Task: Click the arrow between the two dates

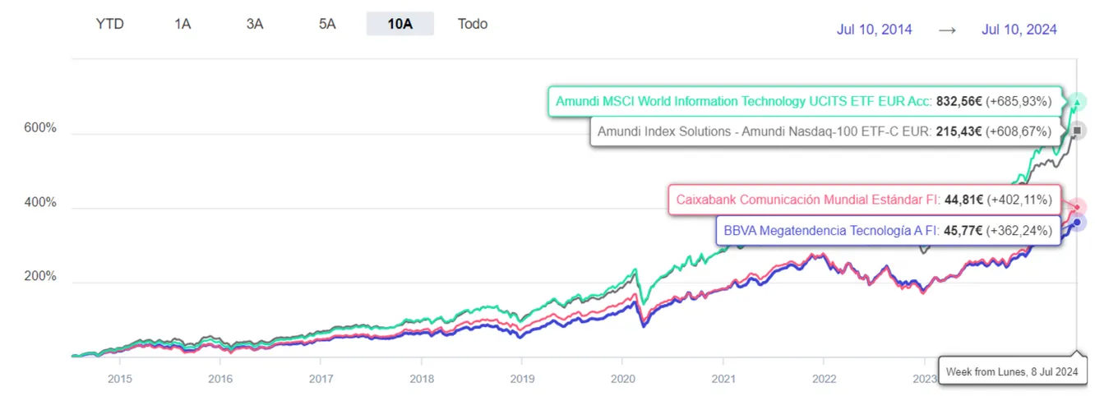Action: pos(947,30)
